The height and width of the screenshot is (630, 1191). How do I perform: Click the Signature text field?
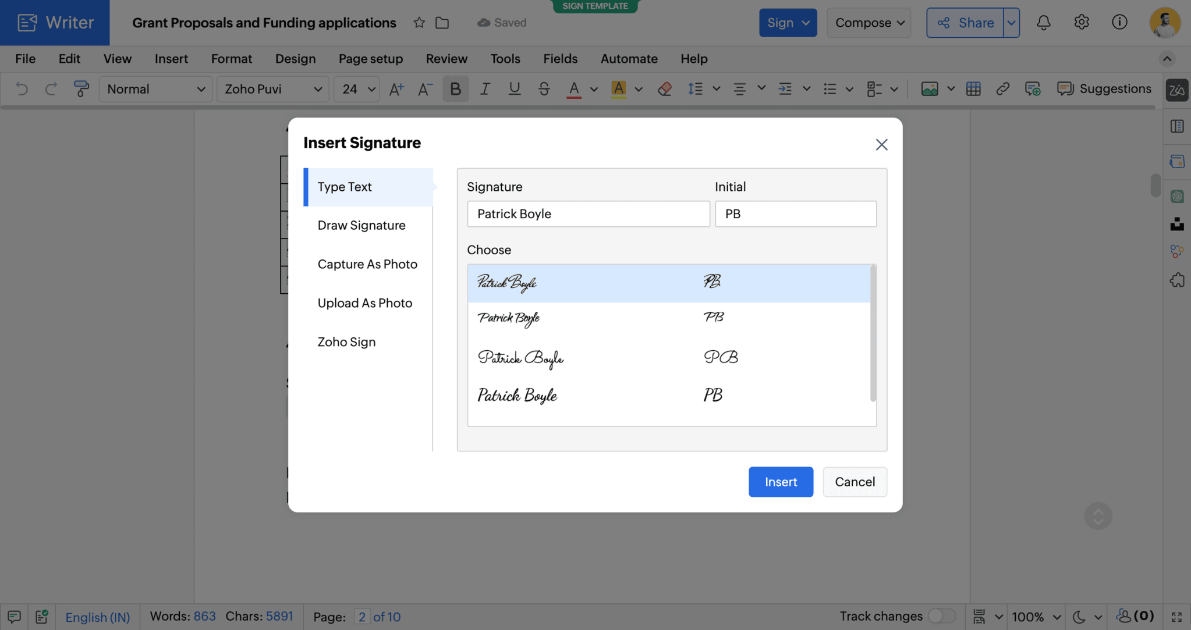click(589, 214)
